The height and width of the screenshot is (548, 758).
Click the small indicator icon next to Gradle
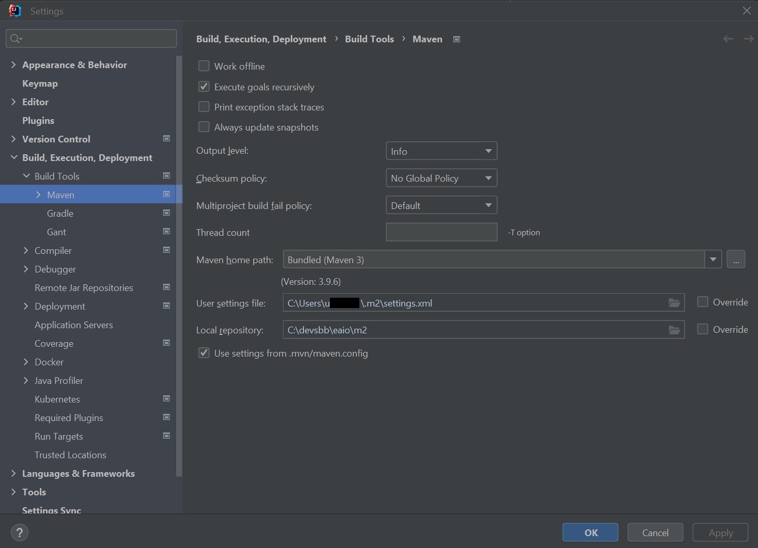pyautogui.click(x=166, y=213)
